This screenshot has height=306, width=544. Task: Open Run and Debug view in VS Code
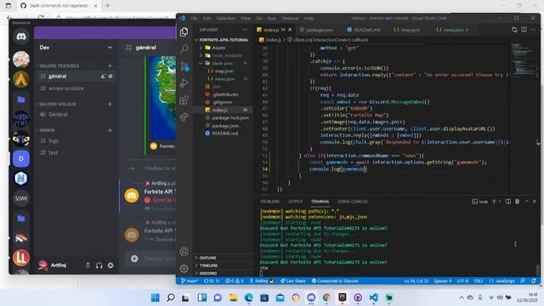tap(184, 83)
